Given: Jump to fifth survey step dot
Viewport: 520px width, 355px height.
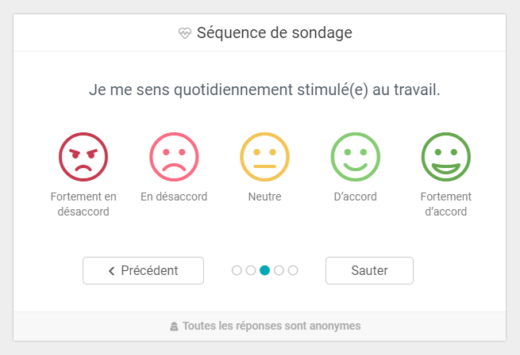Looking at the screenshot, I should point(293,270).
